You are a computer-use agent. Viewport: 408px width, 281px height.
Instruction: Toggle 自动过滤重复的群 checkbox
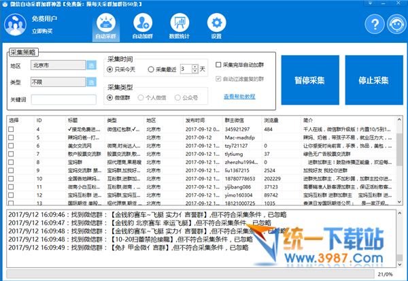click(218, 79)
